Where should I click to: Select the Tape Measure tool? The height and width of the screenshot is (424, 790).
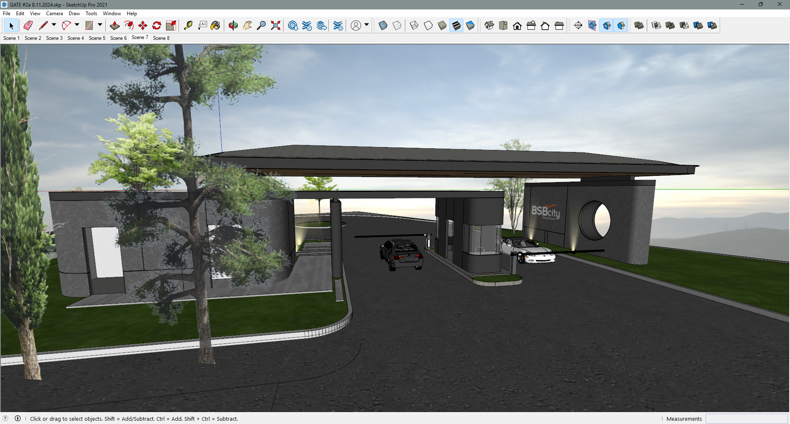click(x=188, y=25)
